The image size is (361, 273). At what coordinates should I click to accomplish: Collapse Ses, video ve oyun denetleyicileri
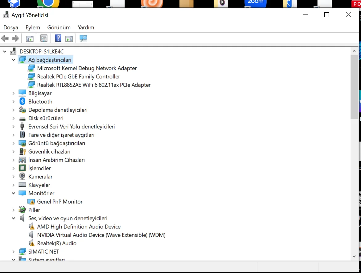pos(13,218)
